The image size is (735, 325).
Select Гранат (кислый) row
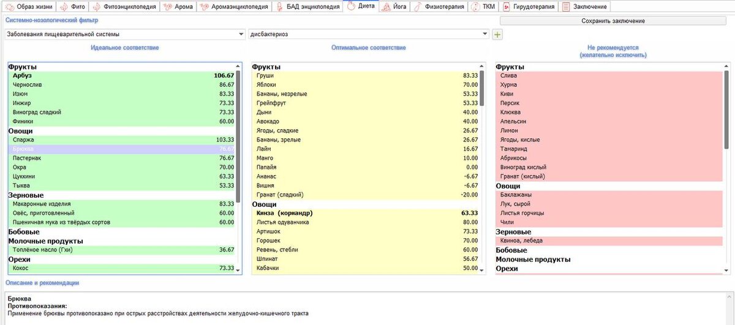(609, 176)
